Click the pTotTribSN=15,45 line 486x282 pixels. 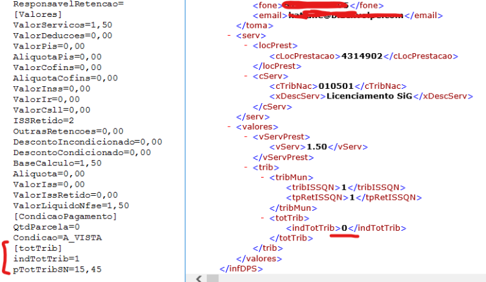coord(57,269)
